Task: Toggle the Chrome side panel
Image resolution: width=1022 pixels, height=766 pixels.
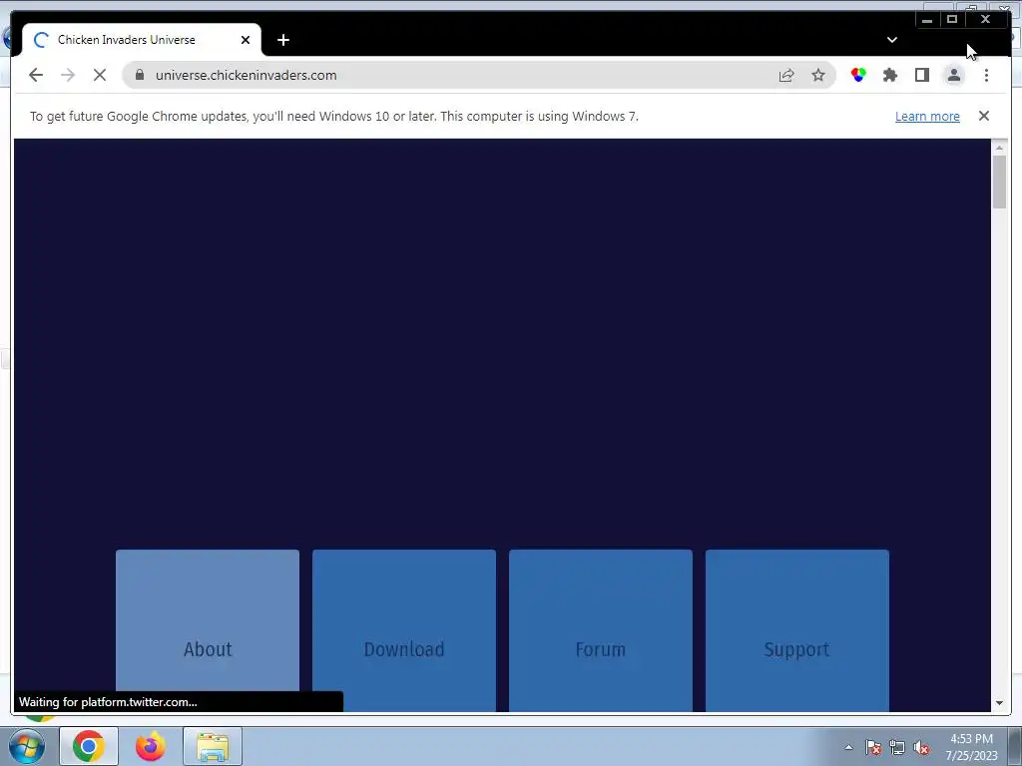Action: pos(921,75)
